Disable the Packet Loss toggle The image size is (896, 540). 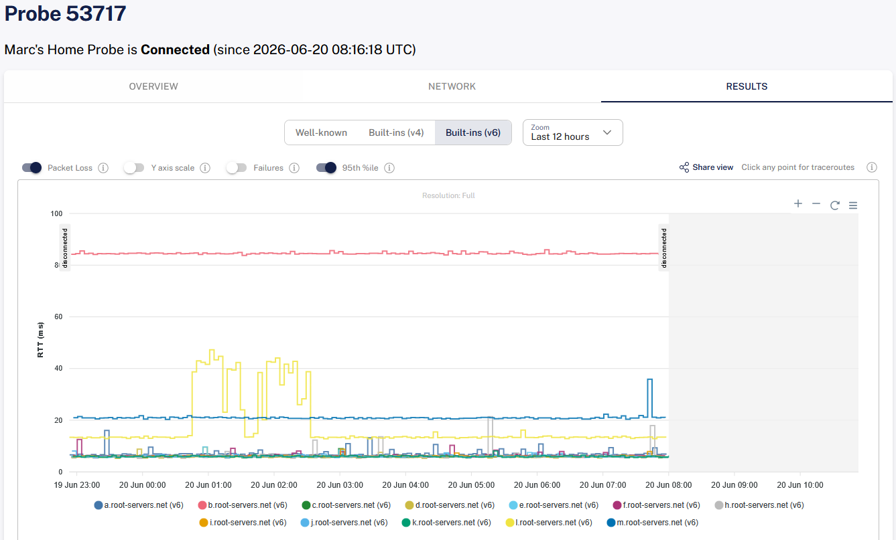[x=31, y=168]
